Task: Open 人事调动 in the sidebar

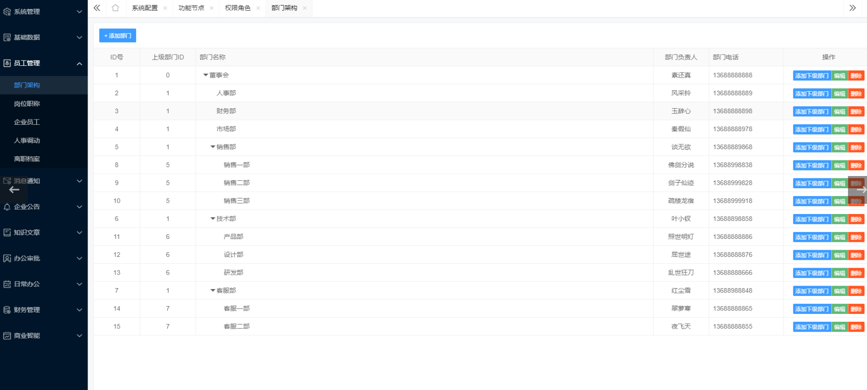Action: coord(27,140)
